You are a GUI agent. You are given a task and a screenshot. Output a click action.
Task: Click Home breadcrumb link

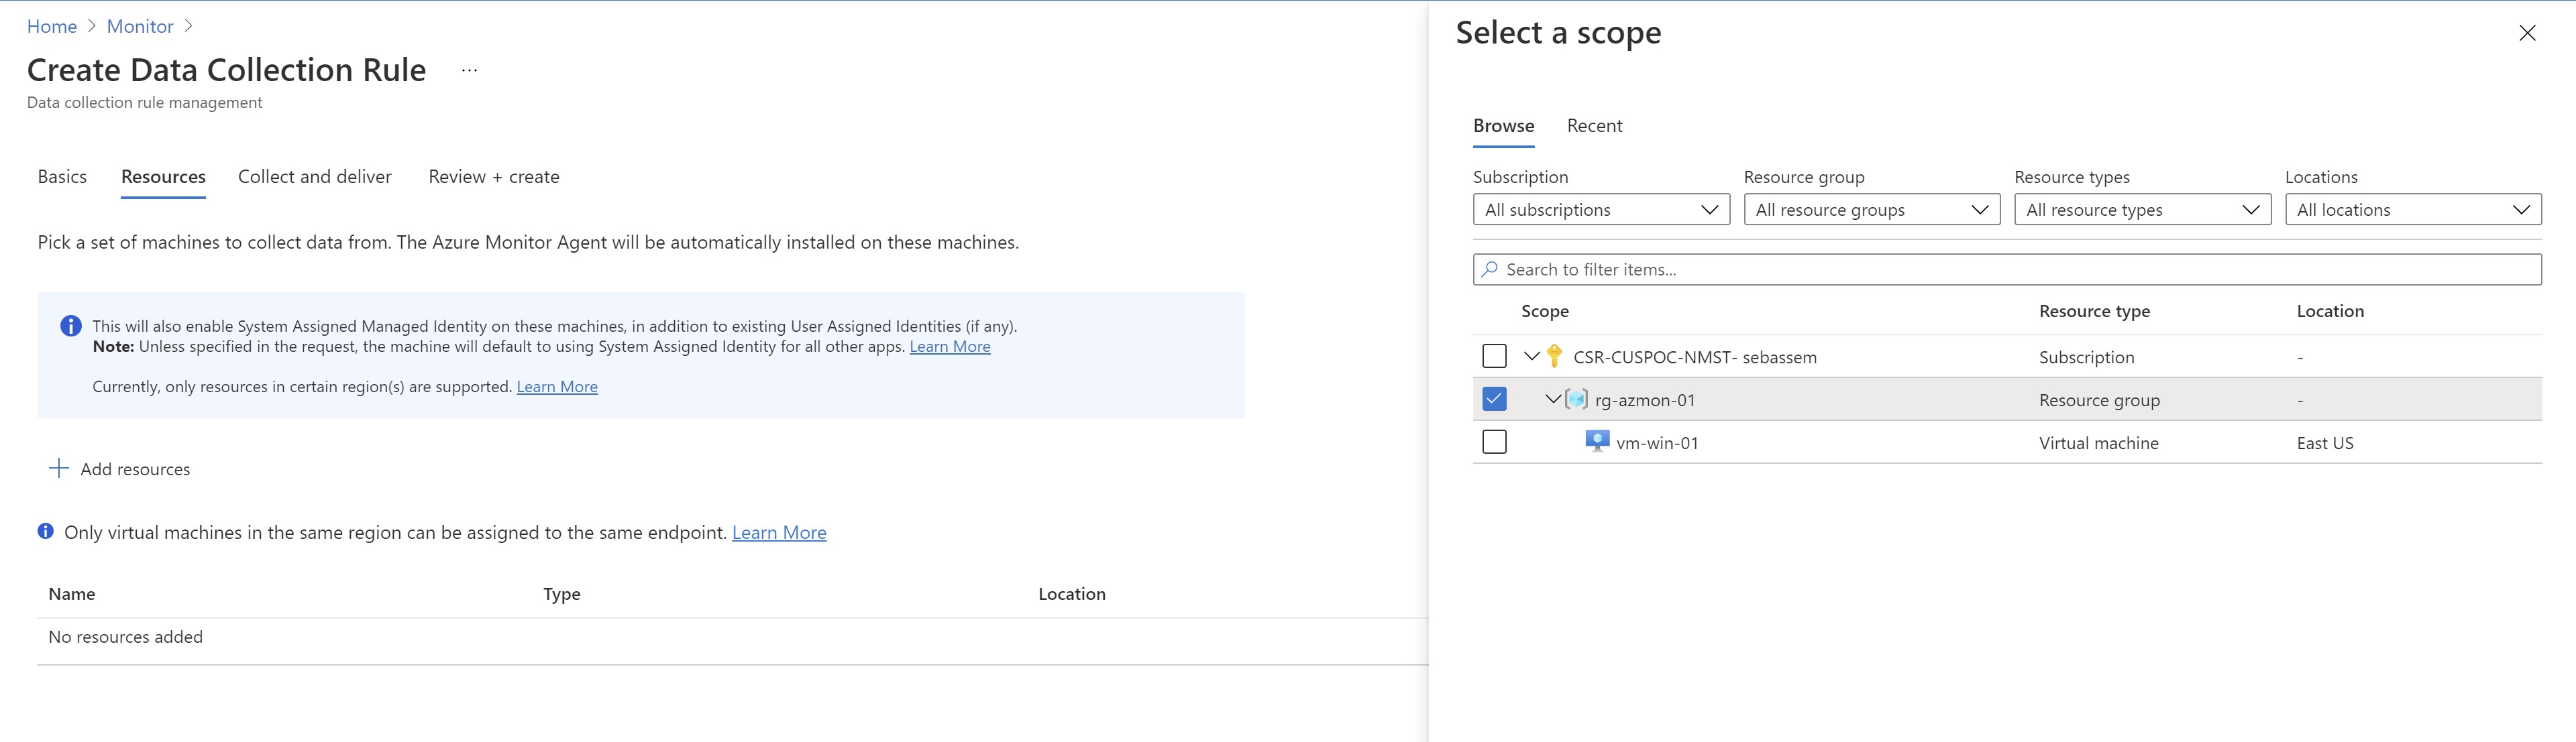pyautogui.click(x=52, y=27)
